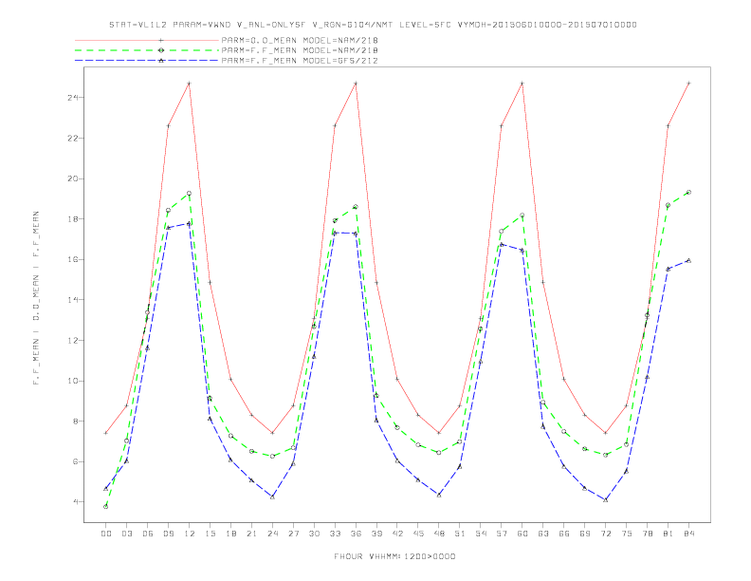Select legend entry PARM=O.O_MEAN MODEL=NAM/218
Screen dimensions: 751x581
[300, 40]
